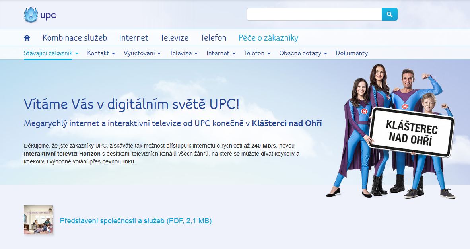Click the bold 'až 240 Mb/s' text
Viewport: 470px width, 249px height.
260,146
